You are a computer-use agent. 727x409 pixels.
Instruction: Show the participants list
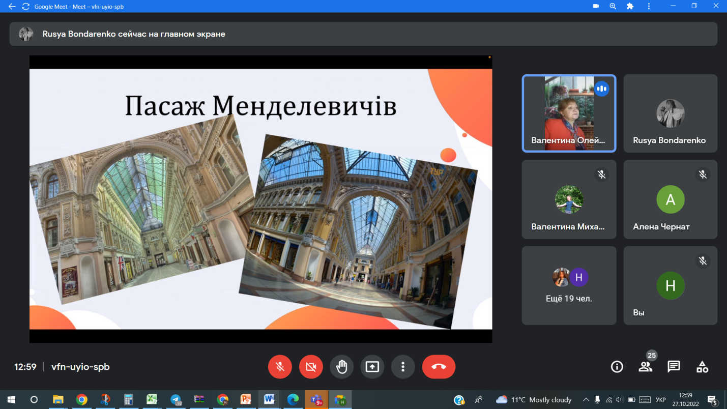pos(645,367)
